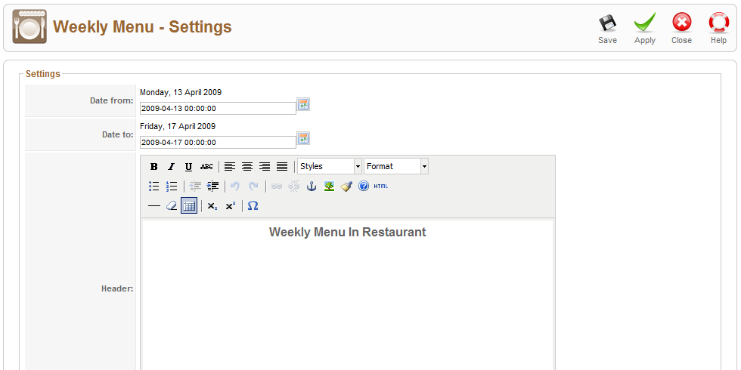741x370 pixels.
Task: Click the Unlink broken chain icon
Action: pos(294,186)
